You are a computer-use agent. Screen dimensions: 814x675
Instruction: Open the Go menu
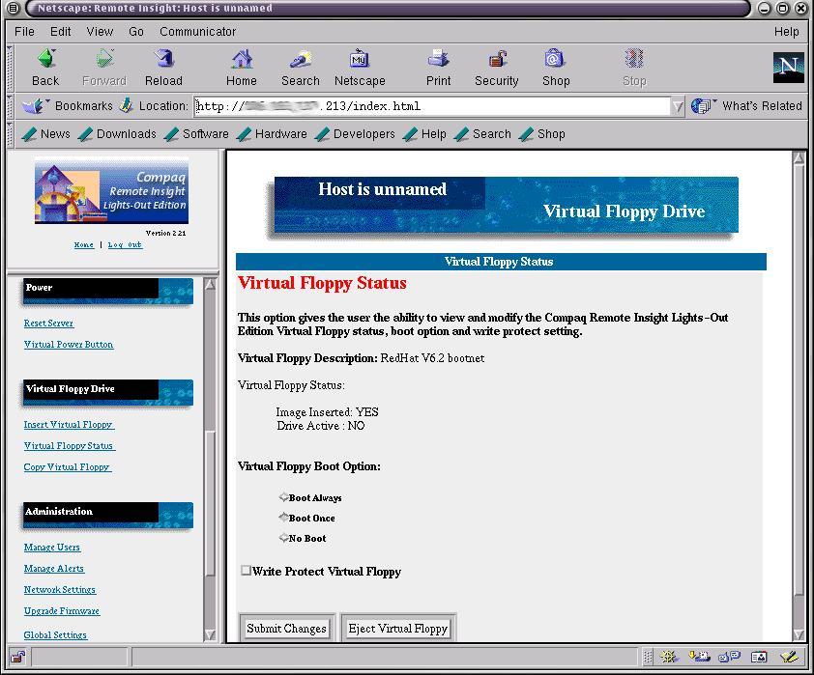tap(135, 31)
